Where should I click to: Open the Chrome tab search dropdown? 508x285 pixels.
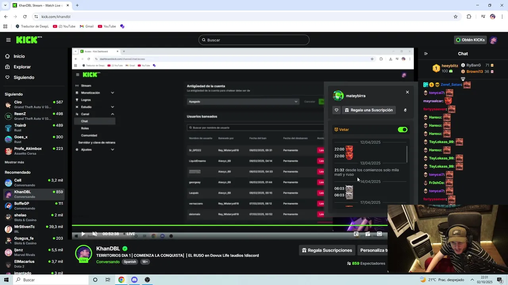(5, 6)
